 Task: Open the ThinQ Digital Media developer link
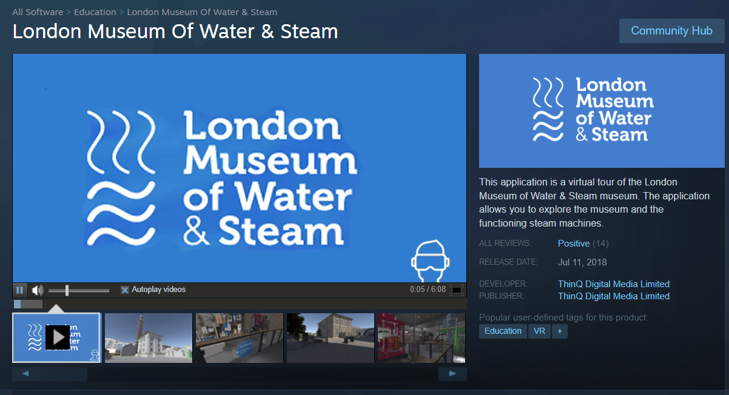point(614,284)
